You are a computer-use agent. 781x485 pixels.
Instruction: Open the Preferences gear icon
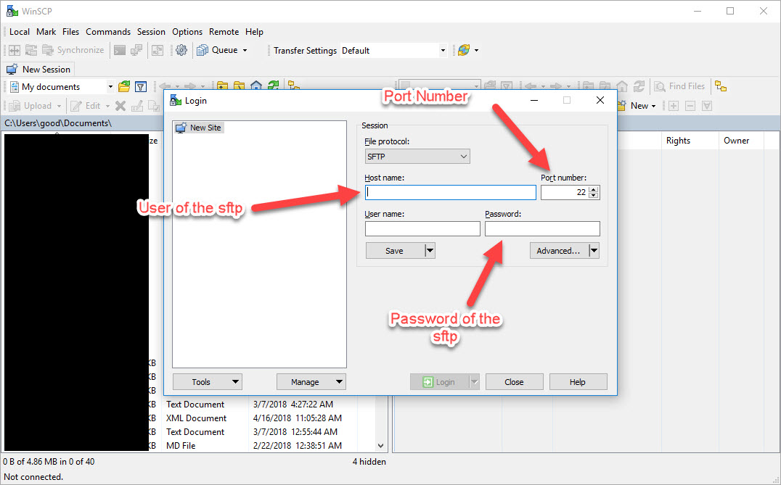pyautogui.click(x=181, y=50)
